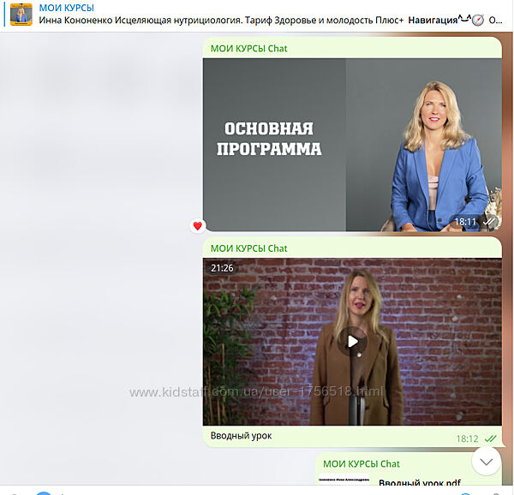Play the Вводный урок video
The image size is (514, 495).
[352, 342]
